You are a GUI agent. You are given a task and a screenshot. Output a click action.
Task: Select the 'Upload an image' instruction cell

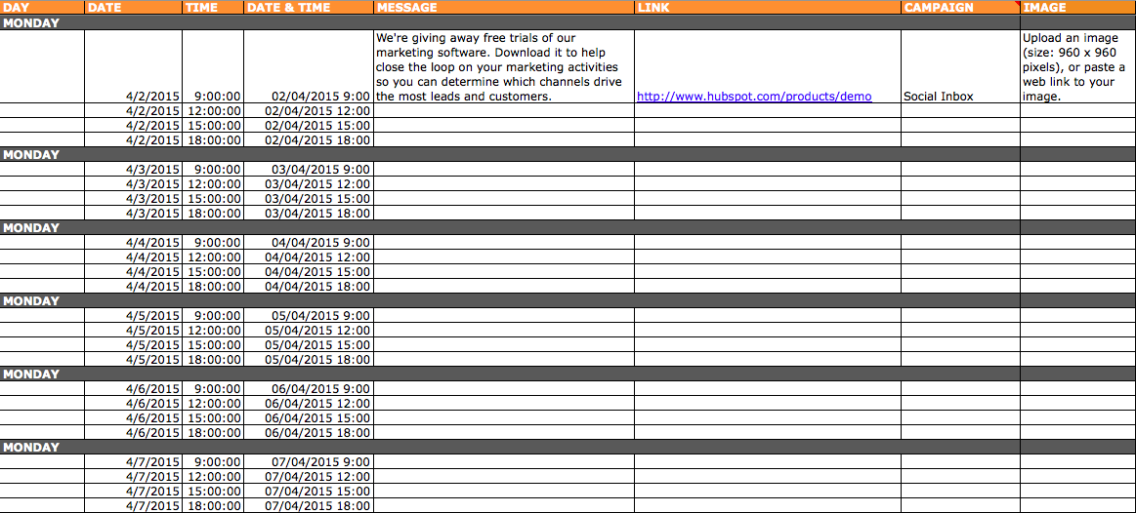pyautogui.click(x=1078, y=66)
